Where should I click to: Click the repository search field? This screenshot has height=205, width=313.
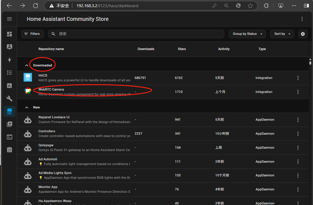(137, 34)
